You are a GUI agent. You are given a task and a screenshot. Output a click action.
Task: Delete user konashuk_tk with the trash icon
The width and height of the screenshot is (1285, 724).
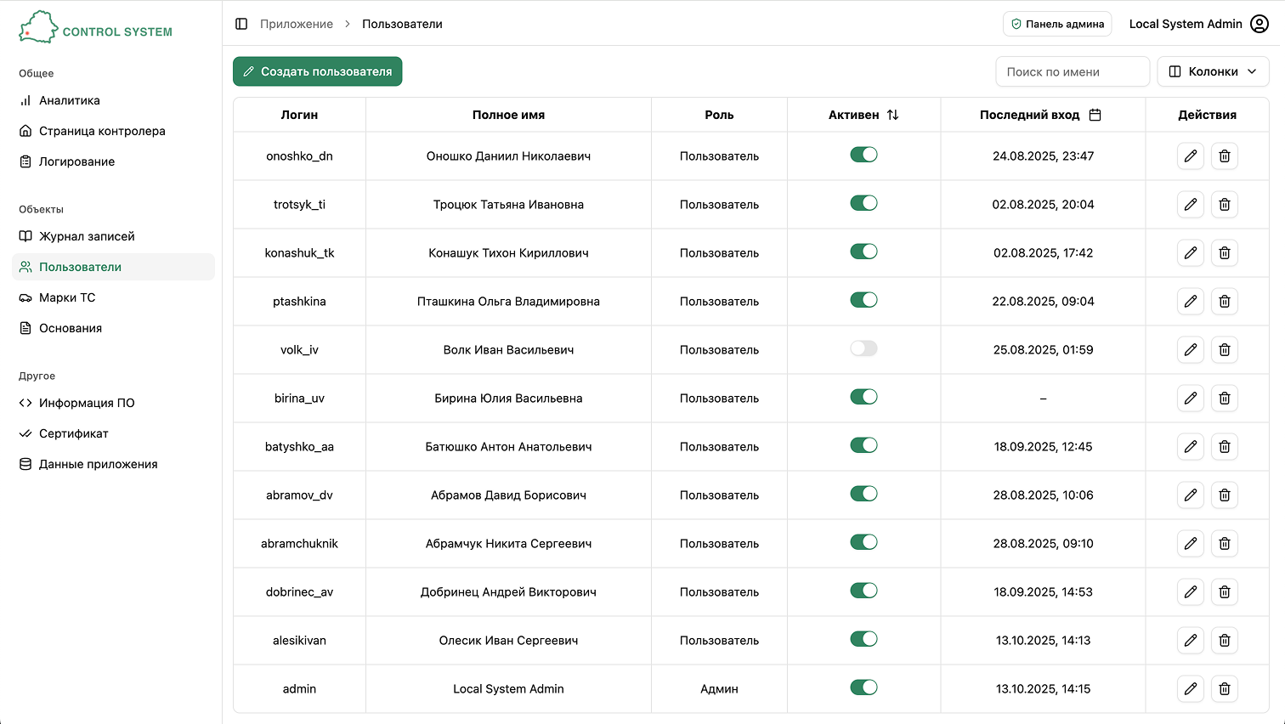pyautogui.click(x=1225, y=253)
